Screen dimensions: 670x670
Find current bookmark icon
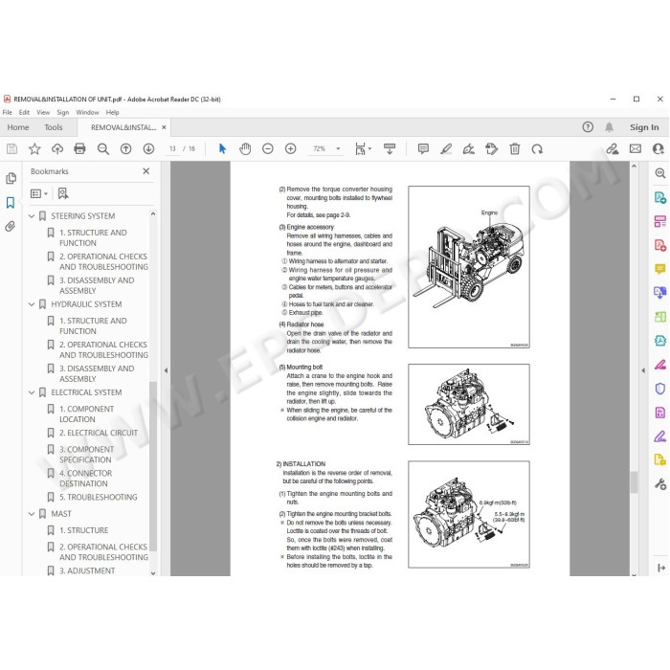tap(63, 193)
